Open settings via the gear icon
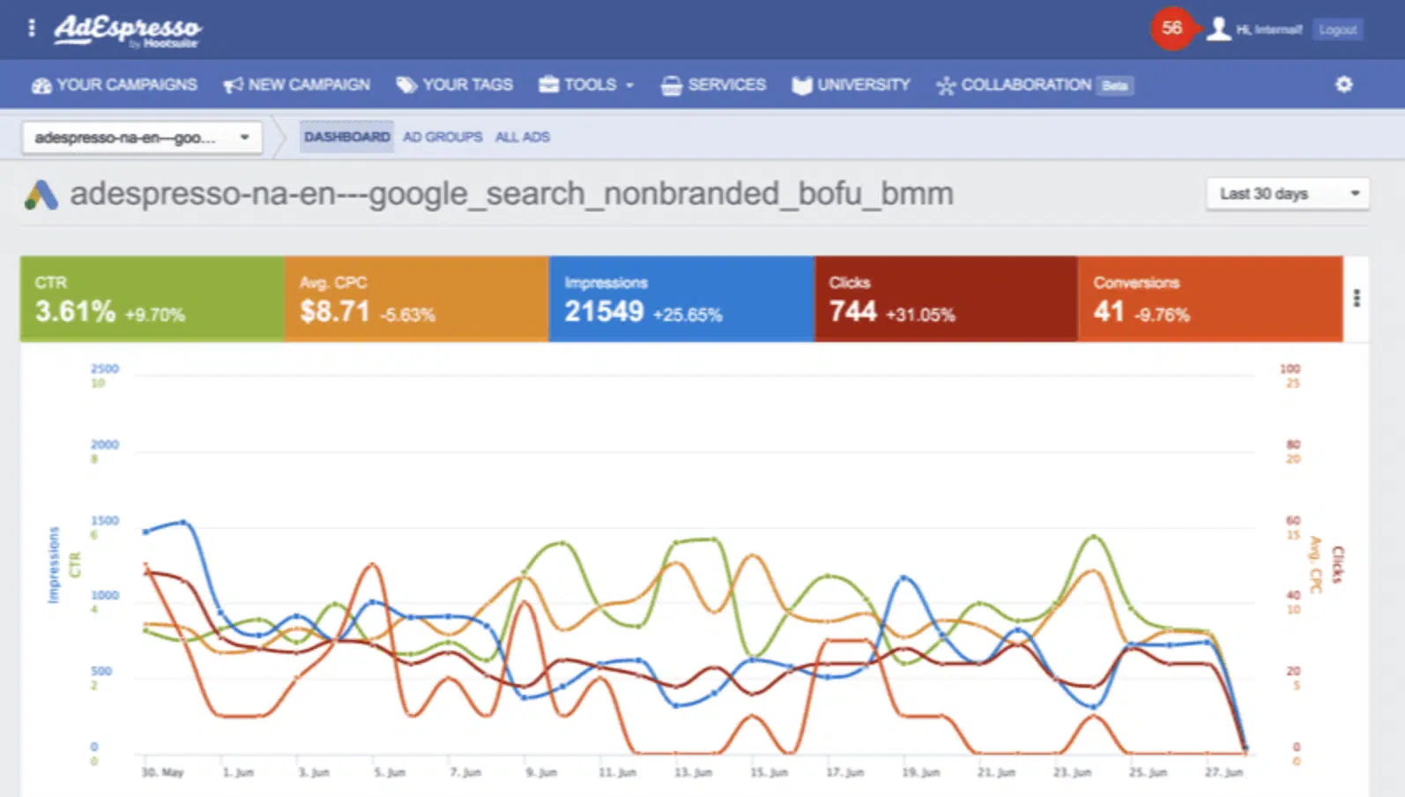Image resolution: width=1405 pixels, height=797 pixels. pos(1343,85)
